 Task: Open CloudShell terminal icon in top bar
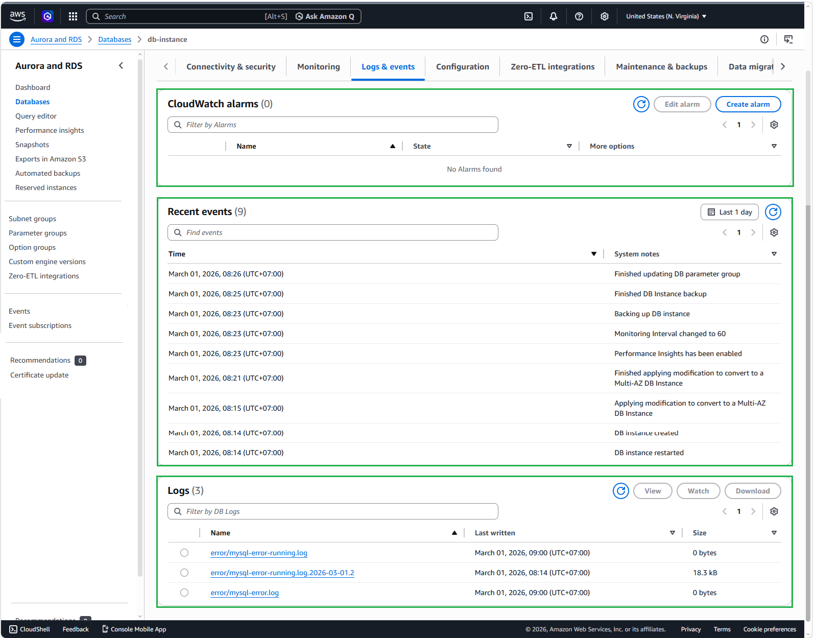[528, 16]
